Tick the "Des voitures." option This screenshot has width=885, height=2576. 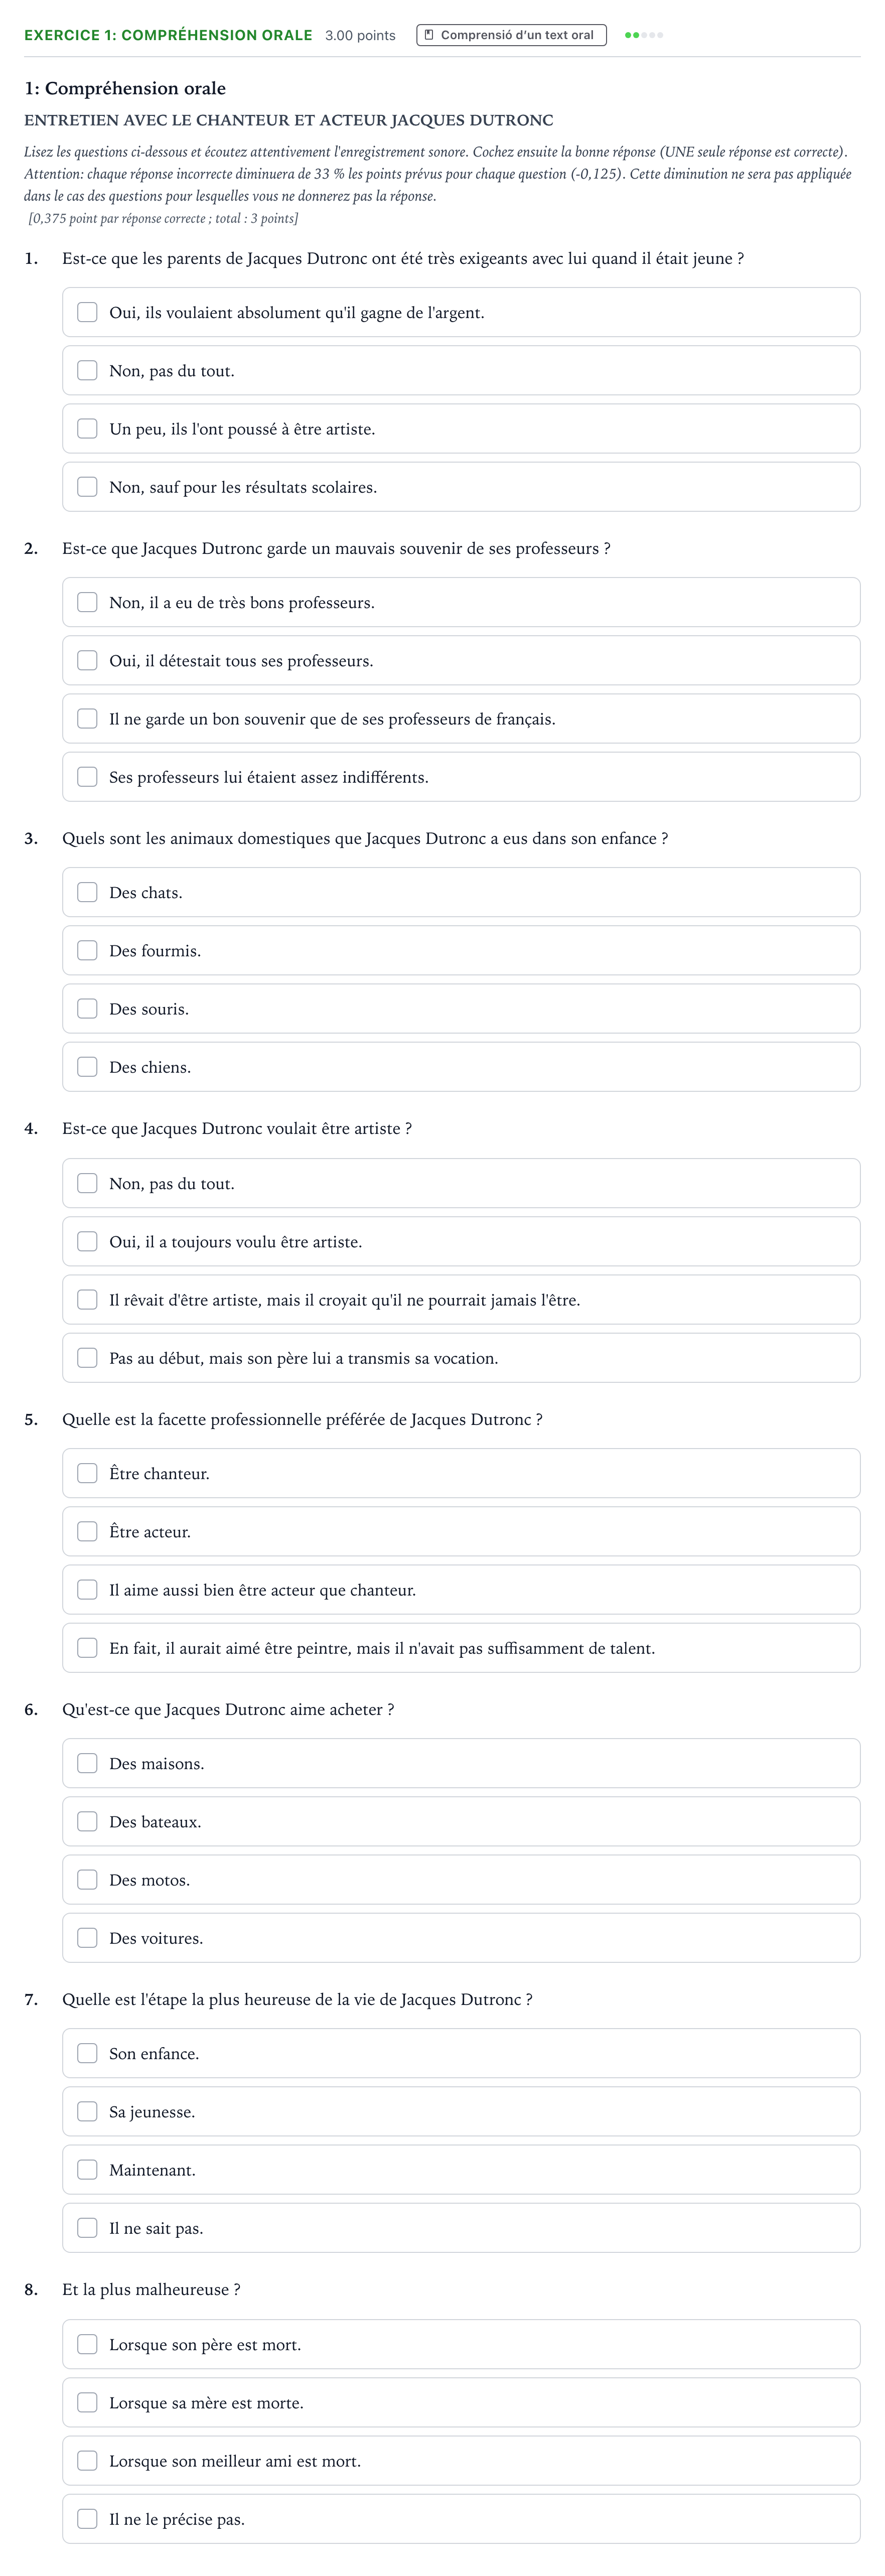(x=88, y=1938)
